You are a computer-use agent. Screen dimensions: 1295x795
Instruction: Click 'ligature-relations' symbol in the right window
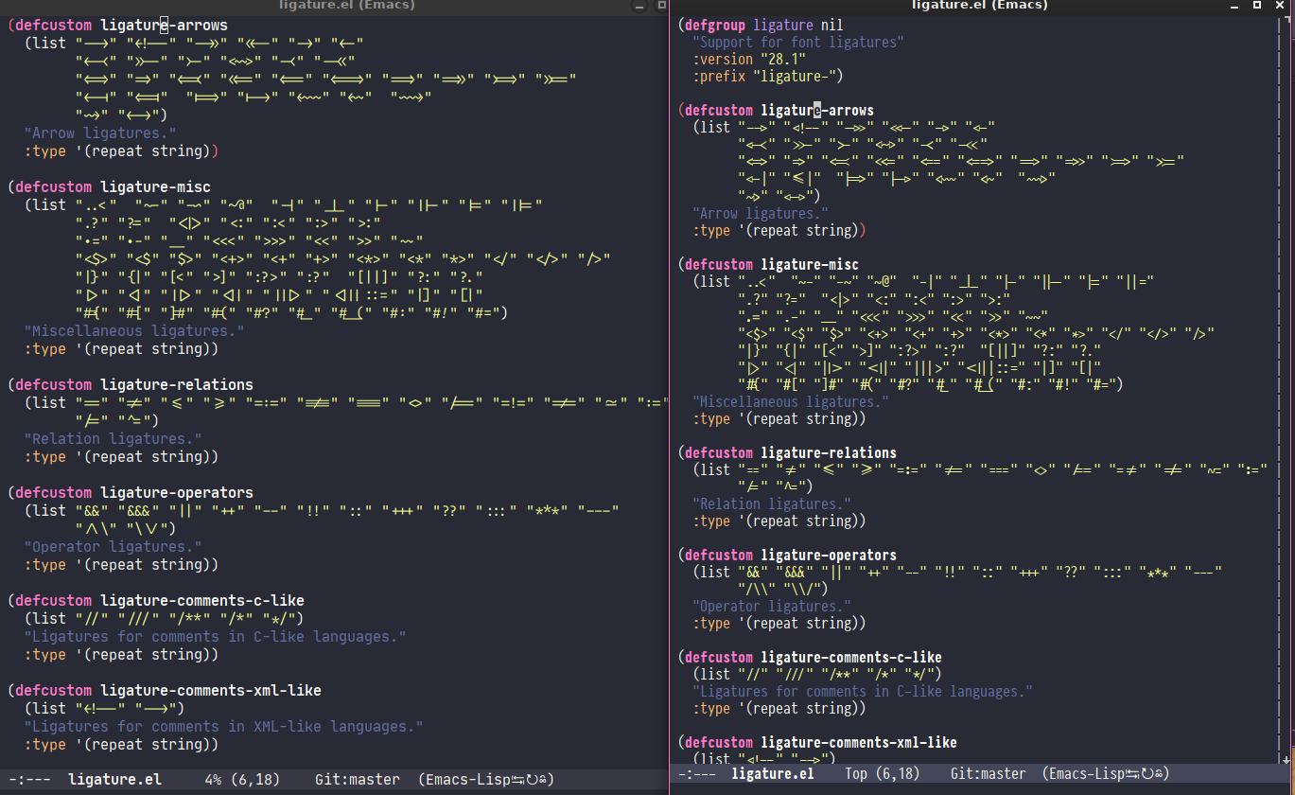[829, 452]
